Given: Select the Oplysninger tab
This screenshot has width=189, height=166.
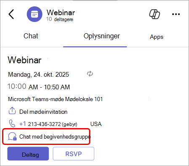Looking at the screenshot, I should 102,36.
